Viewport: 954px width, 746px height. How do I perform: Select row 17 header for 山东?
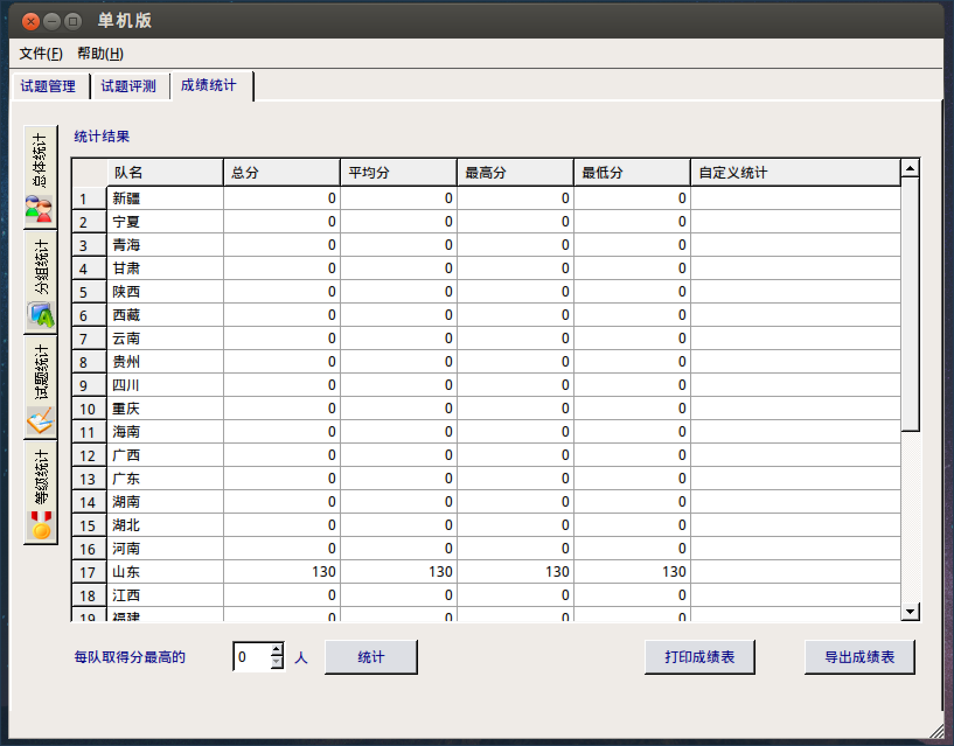[88, 572]
